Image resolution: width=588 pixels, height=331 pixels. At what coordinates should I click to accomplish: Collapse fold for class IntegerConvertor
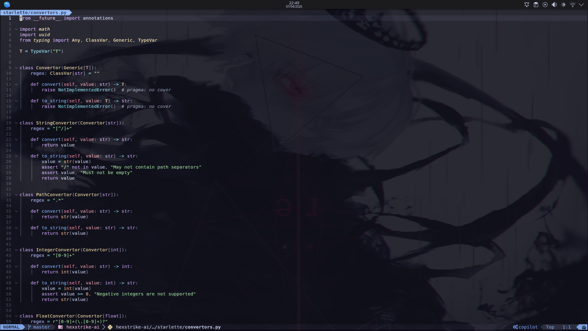pyautogui.click(x=16, y=250)
